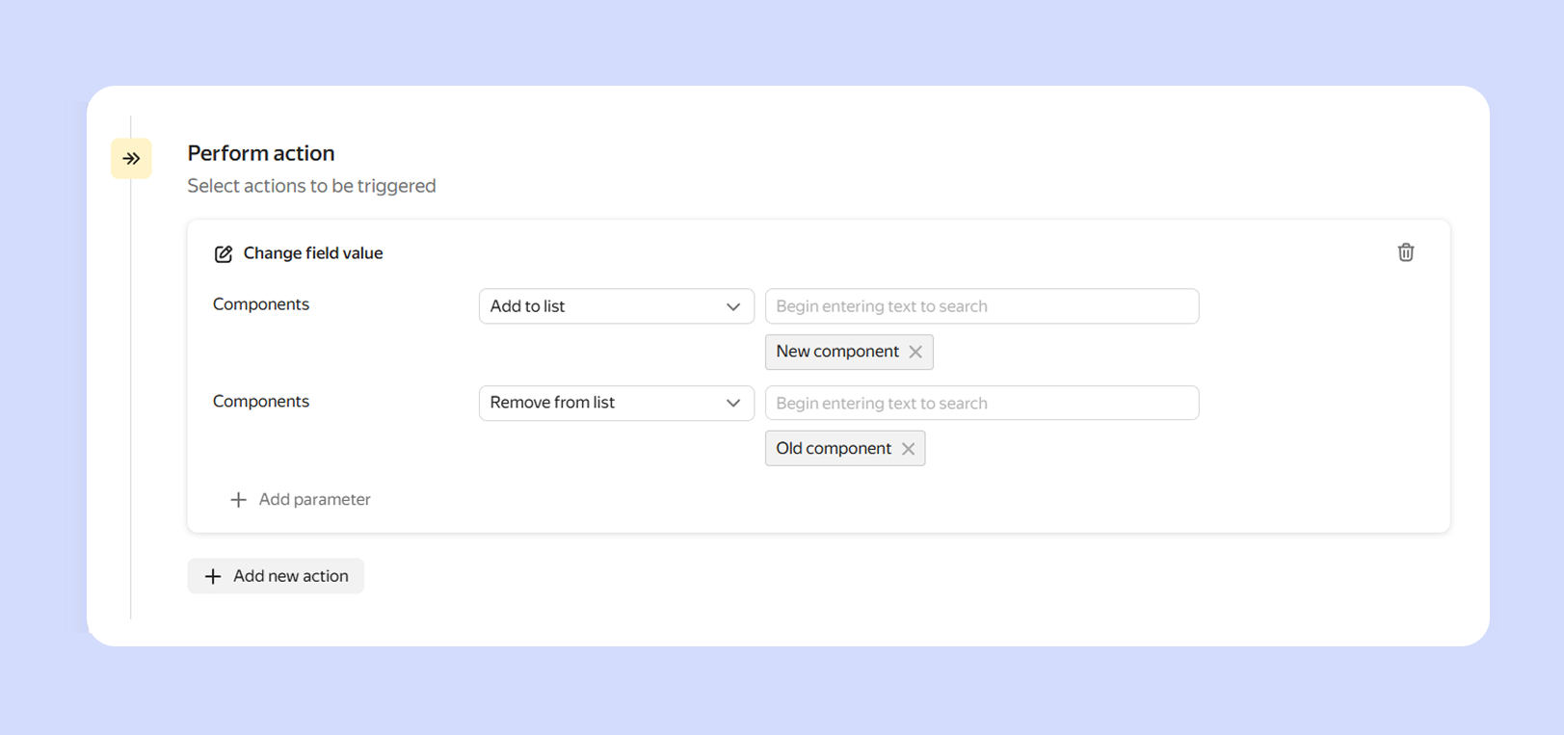Click the plus icon inside Add new action button
The width and height of the screenshot is (1564, 735).
(x=213, y=576)
